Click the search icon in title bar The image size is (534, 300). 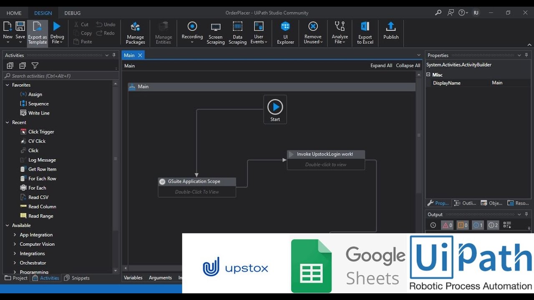point(438,13)
